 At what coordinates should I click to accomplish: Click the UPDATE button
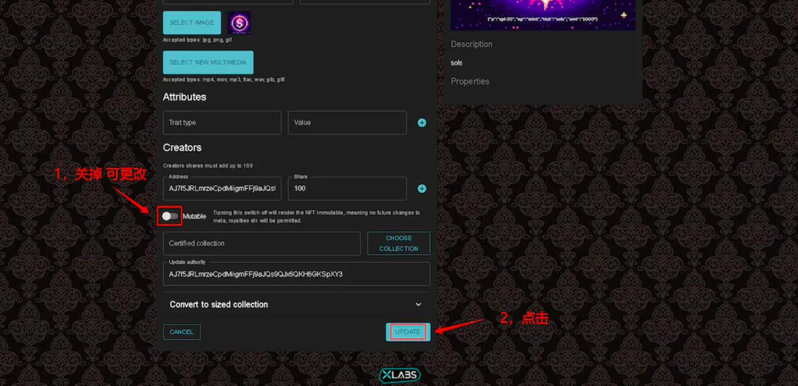pos(408,332)
